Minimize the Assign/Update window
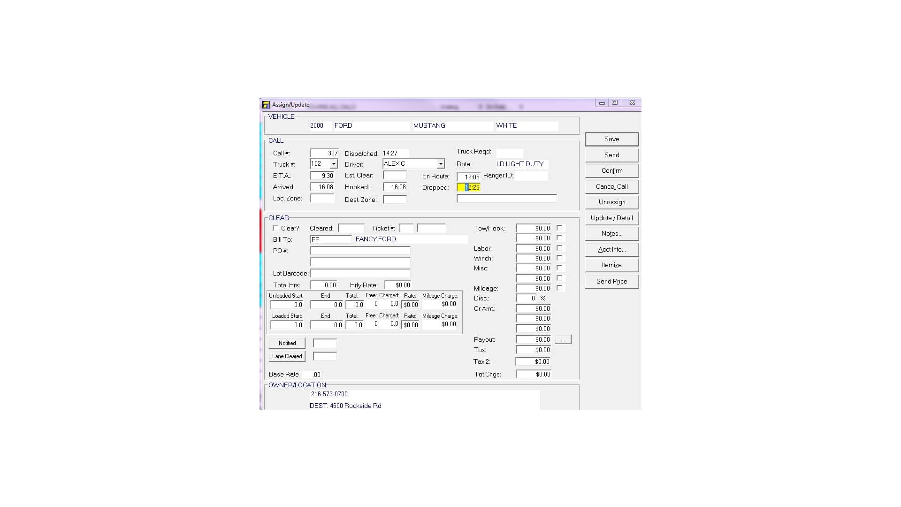This screenshot has width=901, height=507. (x=602, y=103)
